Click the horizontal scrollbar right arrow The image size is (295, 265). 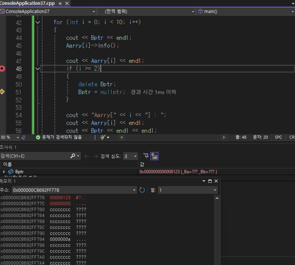(224, 138)
